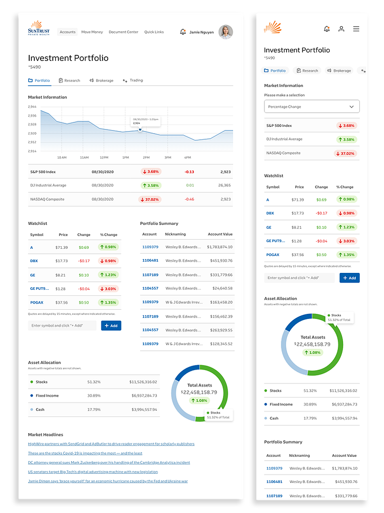Viewport: 384px width, 513px height.
Task: Select Fixed Income row in mobile Asset Allocation
Action: (x=312, y=404)
